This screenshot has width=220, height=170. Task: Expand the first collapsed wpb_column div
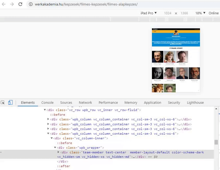point(48,119)
